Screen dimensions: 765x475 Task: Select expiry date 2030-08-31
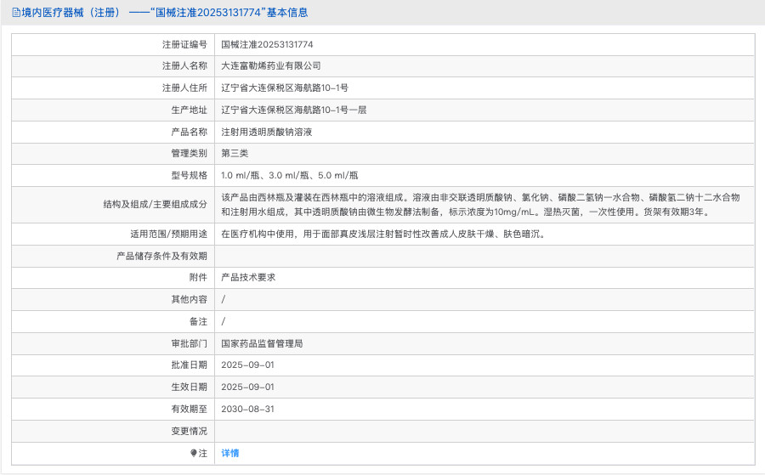coord(247,409)
